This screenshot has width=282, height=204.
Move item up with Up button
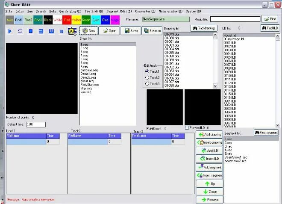209,183
